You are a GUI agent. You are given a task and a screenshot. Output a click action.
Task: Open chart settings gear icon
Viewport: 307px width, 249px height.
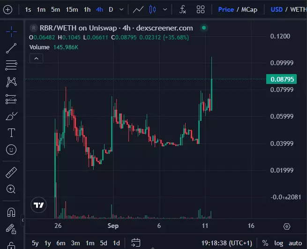click(287, 226)
